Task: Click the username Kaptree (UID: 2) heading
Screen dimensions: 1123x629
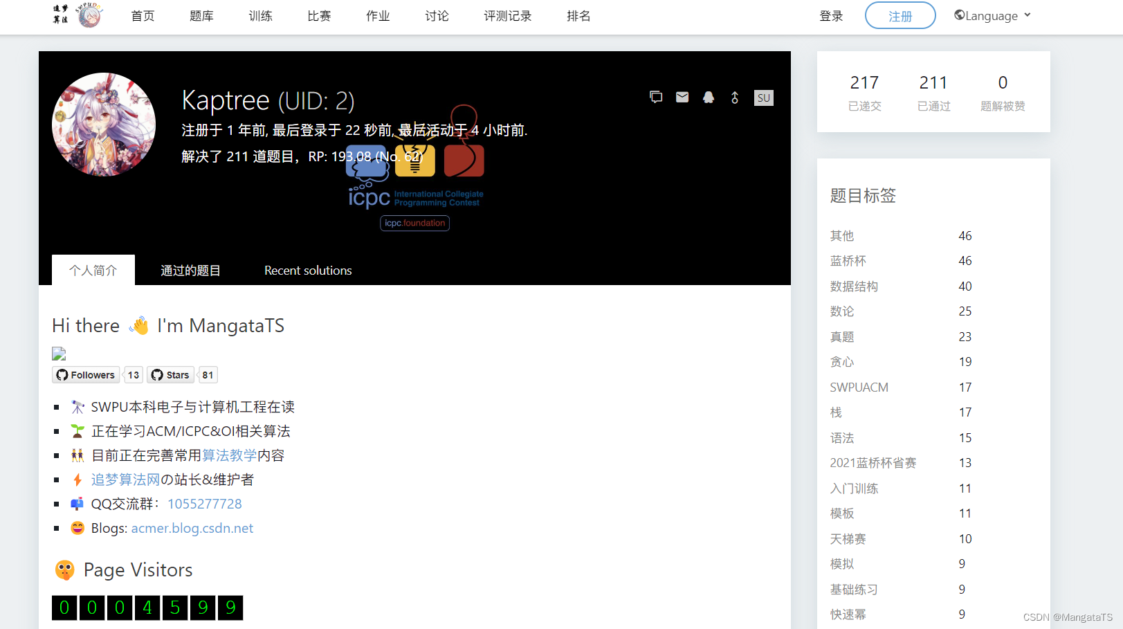Action: (268, 101)
